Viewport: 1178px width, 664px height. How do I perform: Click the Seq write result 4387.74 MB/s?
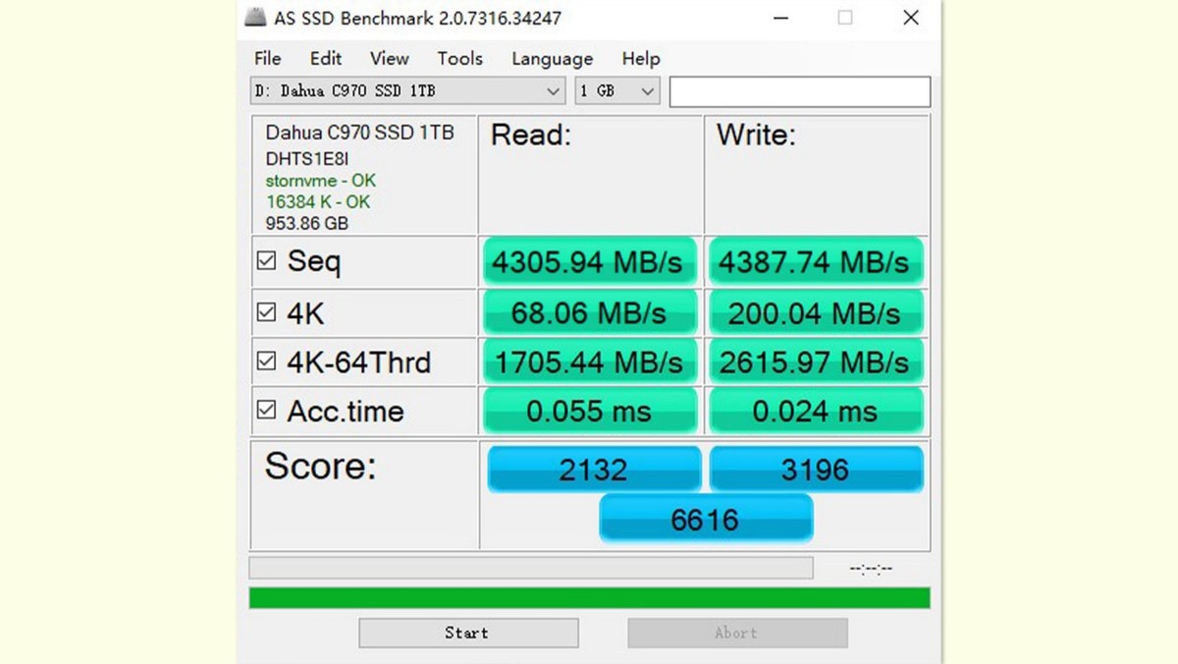tap(815, 261)
